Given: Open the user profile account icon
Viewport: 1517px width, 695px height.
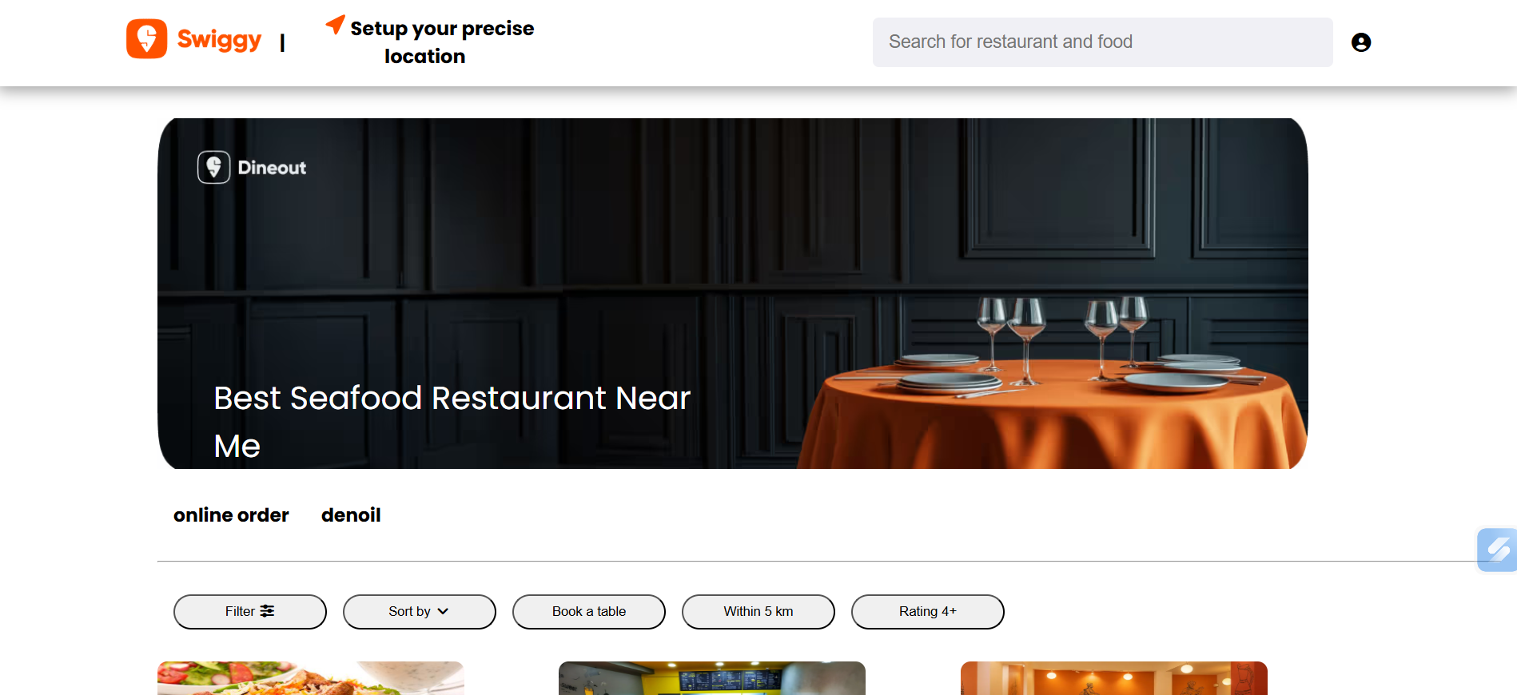Looking at the screenshot, I should pyautogui.click(x=1361, y=42).
